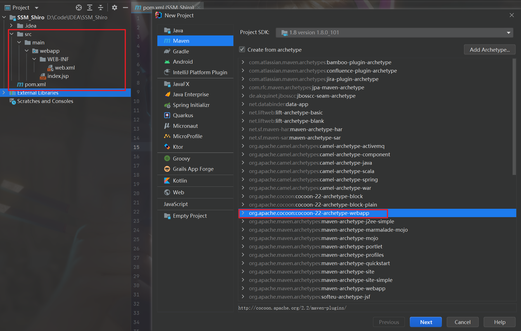The width and height of the screenshot is (521, 331).
Task: Expand the bamboo-plugin-archetype entry
Action: (x=243, y=62)
